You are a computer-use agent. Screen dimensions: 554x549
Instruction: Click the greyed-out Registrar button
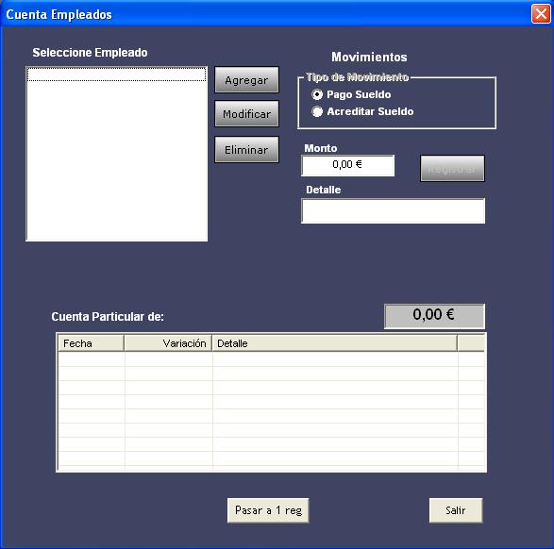point(452,169)
